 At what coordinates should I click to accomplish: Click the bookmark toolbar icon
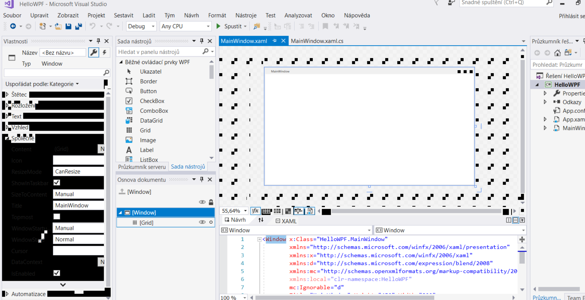coord(325,26)
